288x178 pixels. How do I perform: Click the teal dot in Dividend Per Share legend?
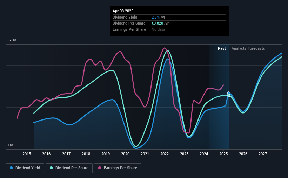pyautogui.click(x=51, y=168)
